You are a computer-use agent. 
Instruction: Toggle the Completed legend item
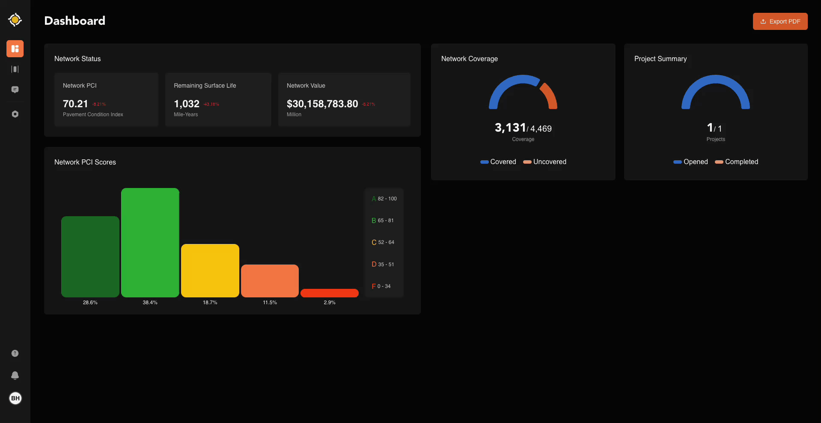[737, 162]
